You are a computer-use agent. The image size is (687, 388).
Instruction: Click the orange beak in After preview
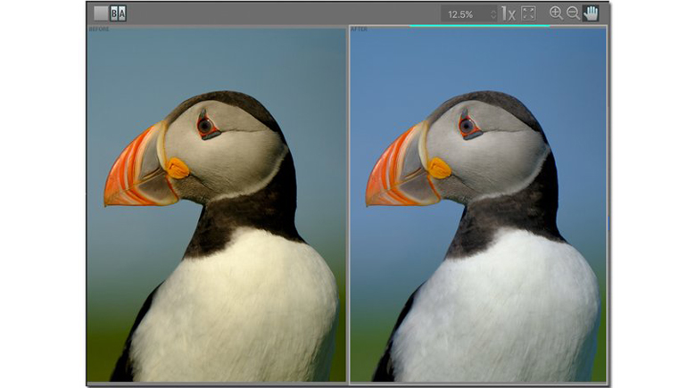tap(391, 169)
